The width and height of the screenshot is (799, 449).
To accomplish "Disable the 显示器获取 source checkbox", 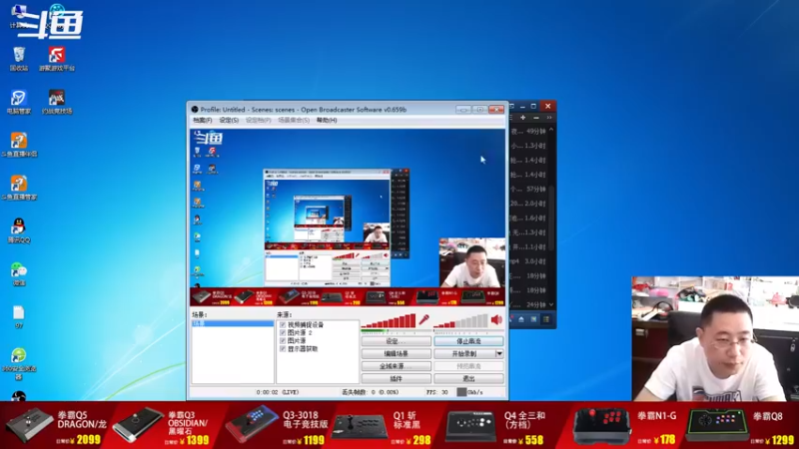I will [283, 349].
